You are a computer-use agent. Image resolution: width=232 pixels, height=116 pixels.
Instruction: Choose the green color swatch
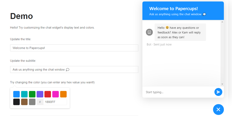(32, 94)
